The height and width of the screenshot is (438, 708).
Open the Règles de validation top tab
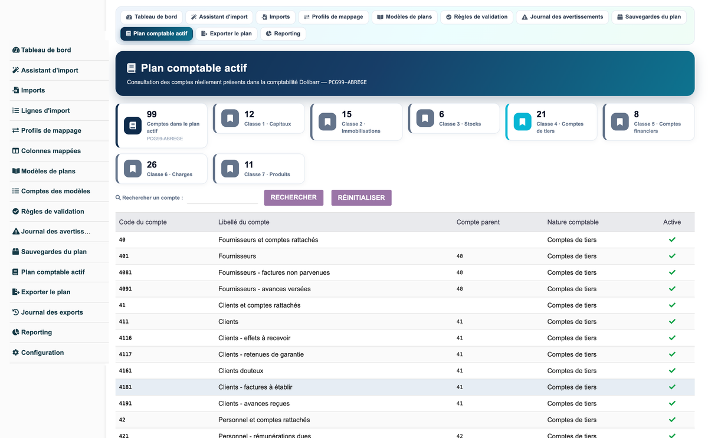[477, 17]
